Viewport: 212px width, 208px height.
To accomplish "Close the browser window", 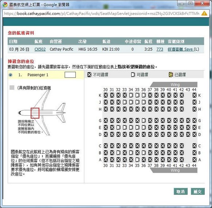I will tap(202, 3).
